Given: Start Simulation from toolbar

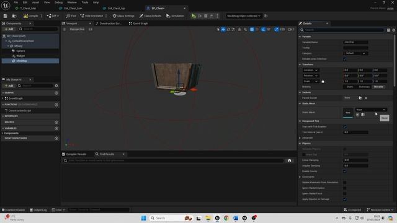Looking at the screenshot, I should point(175,16).
